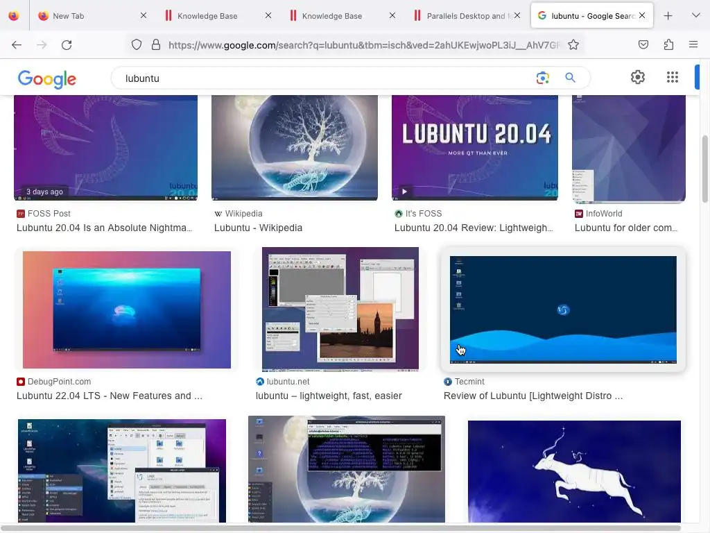Switch to the second Knowledge Base tab
Image resolution: width=710 pixels, height=533 pixels.
pyautogui.click(x=343, y=16)
